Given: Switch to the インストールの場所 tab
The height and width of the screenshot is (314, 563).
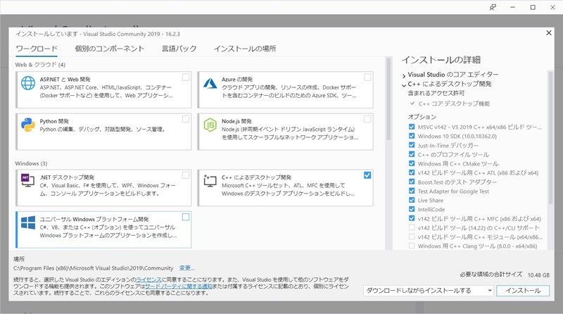Looking at the screenshot, I should click(x=245, y=49).
